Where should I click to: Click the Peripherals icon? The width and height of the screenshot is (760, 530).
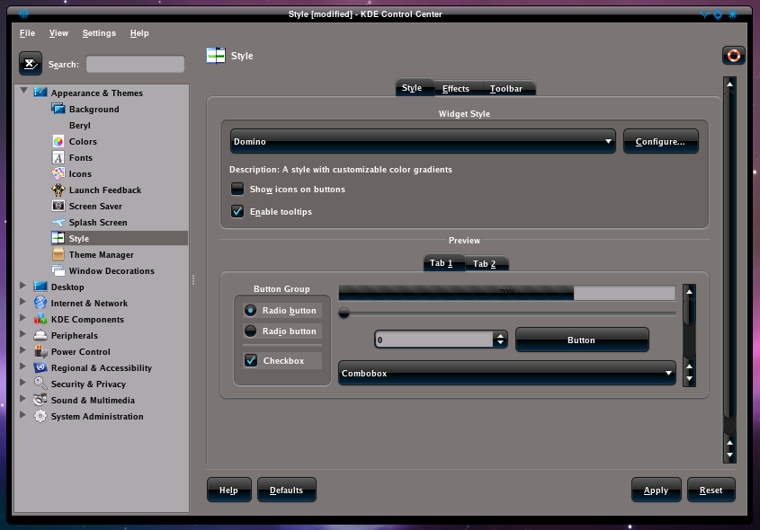pos(40,335)
